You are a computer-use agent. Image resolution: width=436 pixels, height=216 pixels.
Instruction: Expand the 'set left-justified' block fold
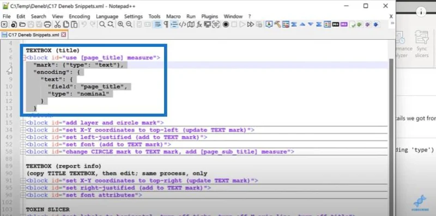coord(23,137)
